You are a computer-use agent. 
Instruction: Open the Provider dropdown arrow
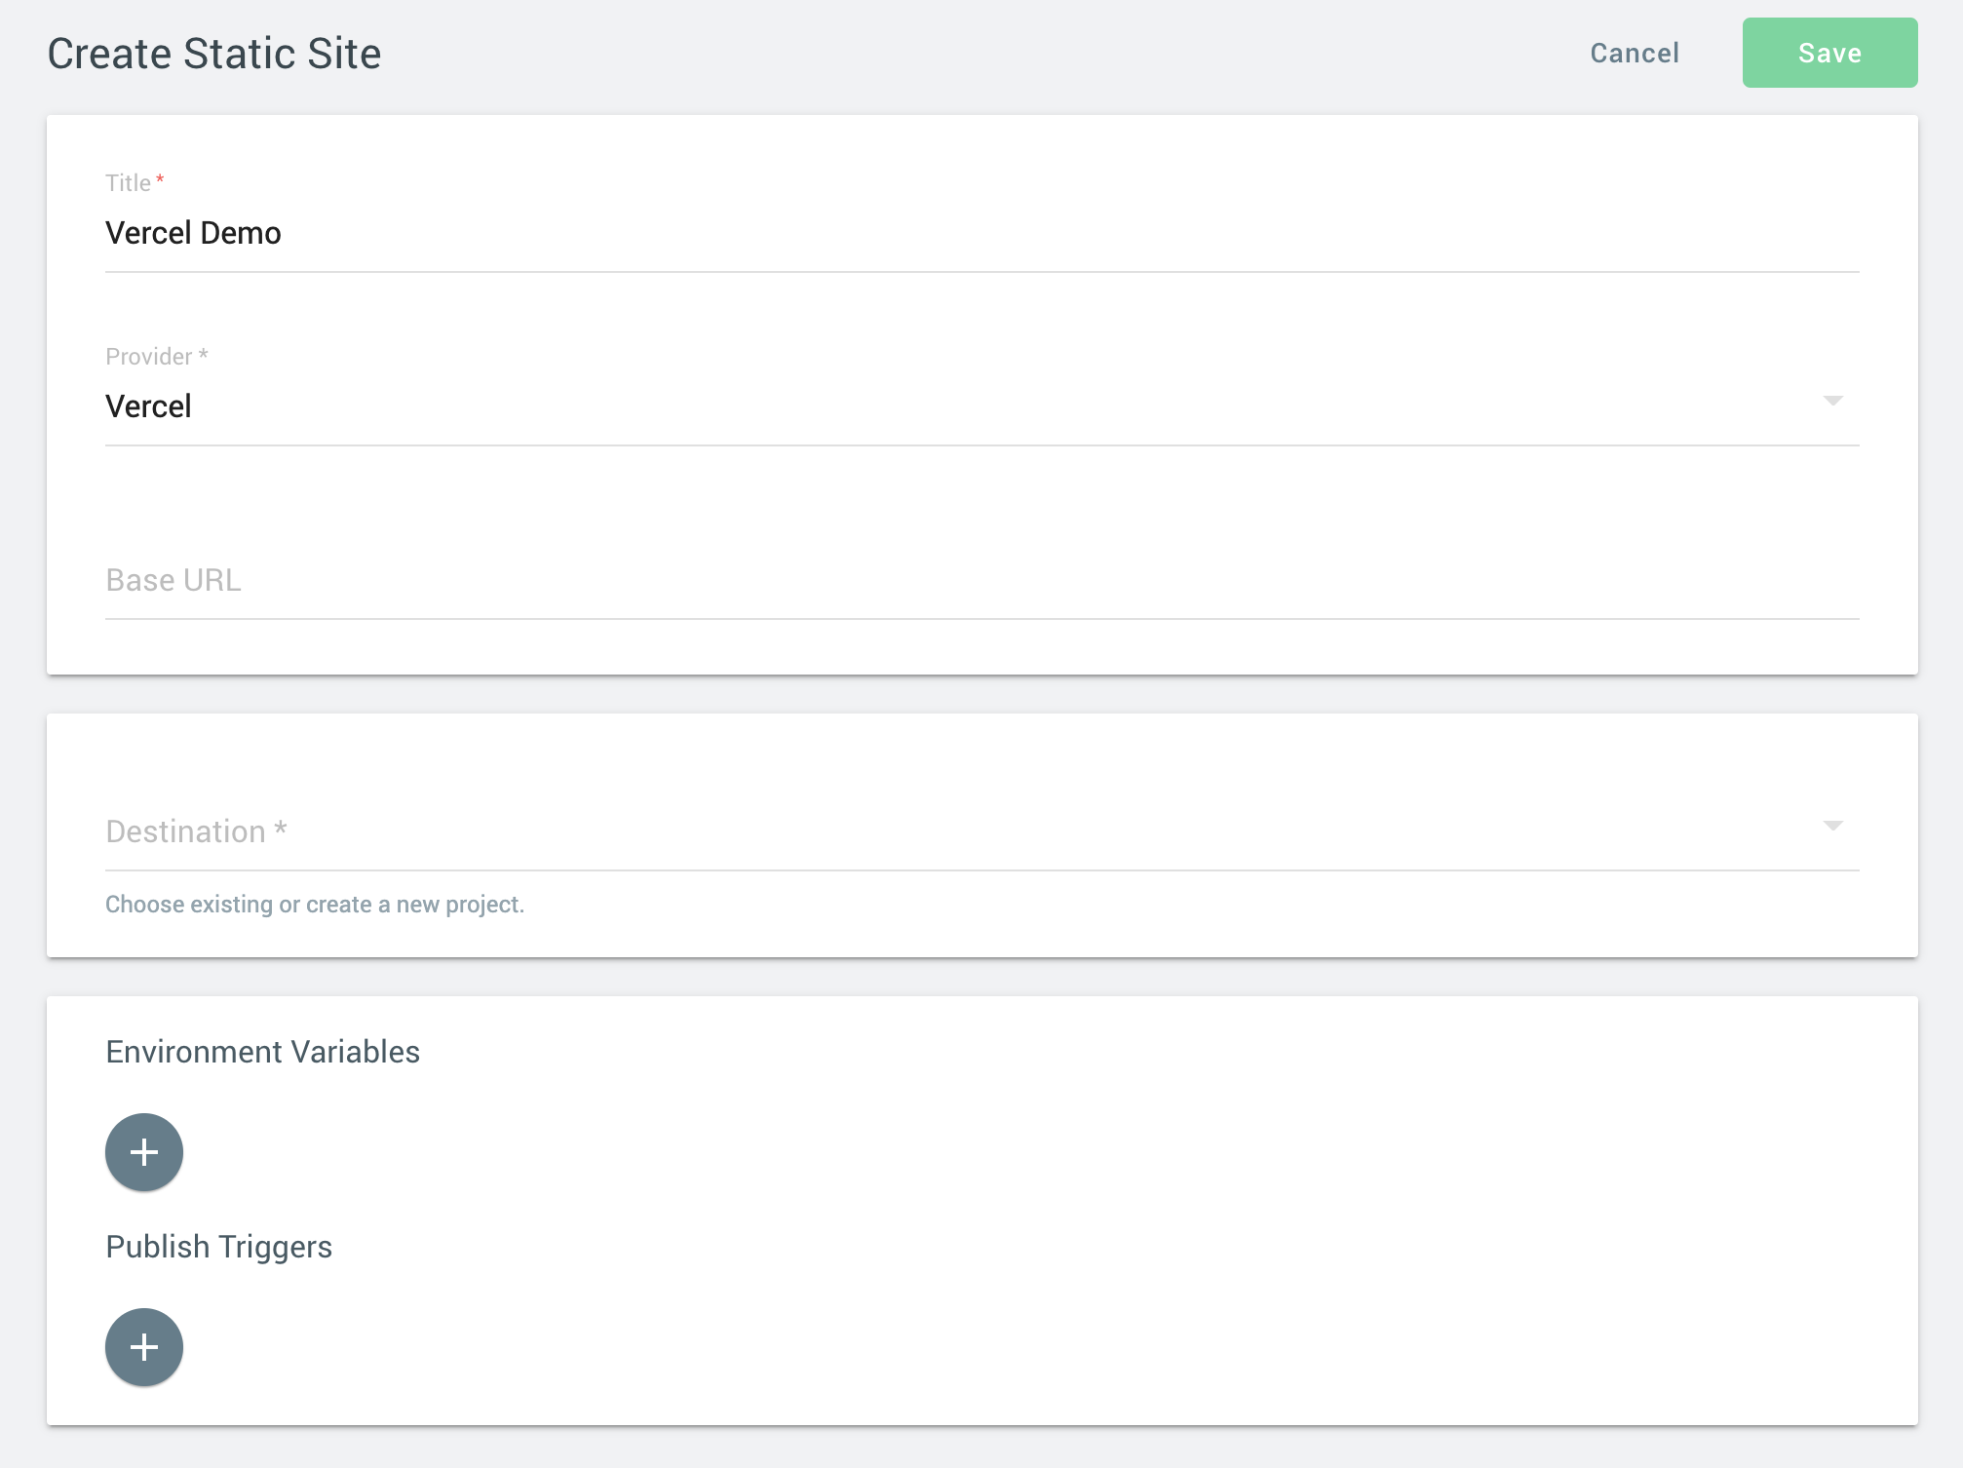pyautogui.click(x=1832, y=402)
